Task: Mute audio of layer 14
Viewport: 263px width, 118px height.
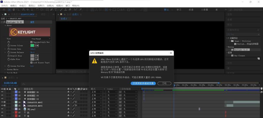Action: point(5,102)
